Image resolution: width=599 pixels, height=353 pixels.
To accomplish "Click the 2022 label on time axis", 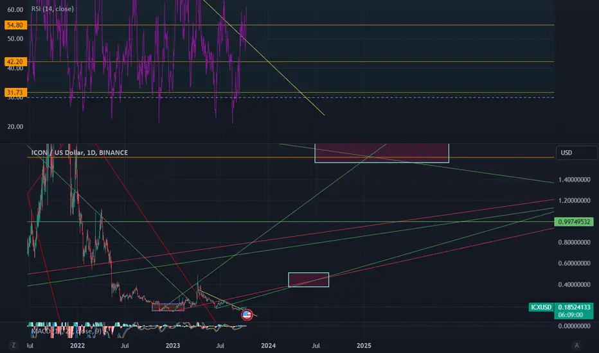I will (x=77, y=346).
